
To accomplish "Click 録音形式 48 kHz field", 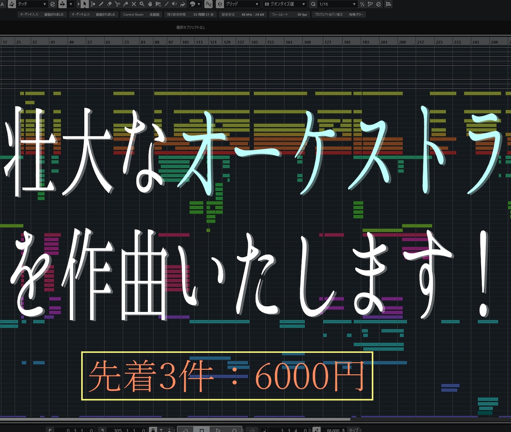I will (243, 15).
